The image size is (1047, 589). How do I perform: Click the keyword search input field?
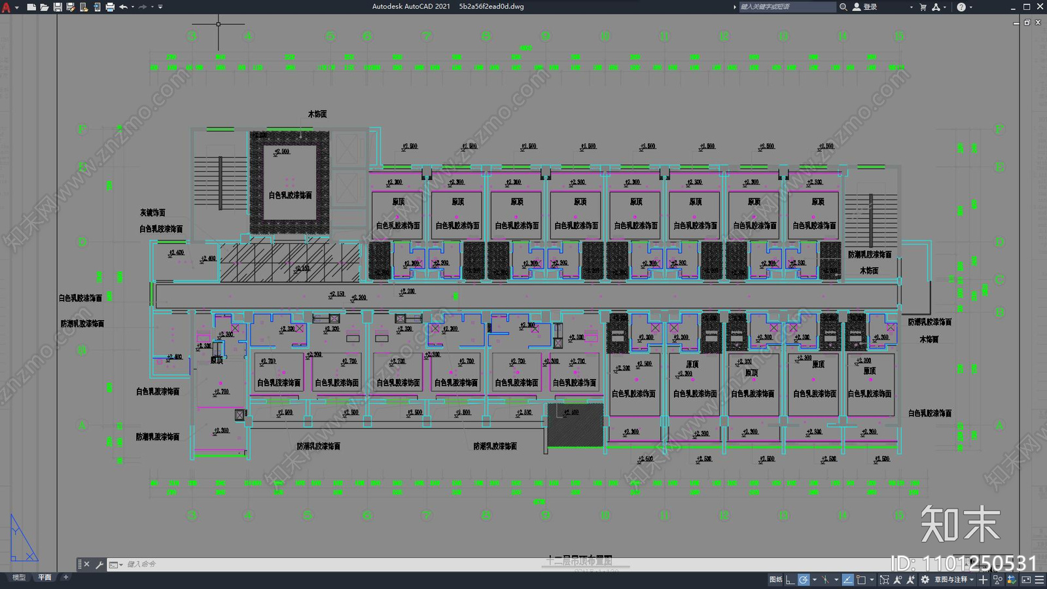[x=787, y=7]
